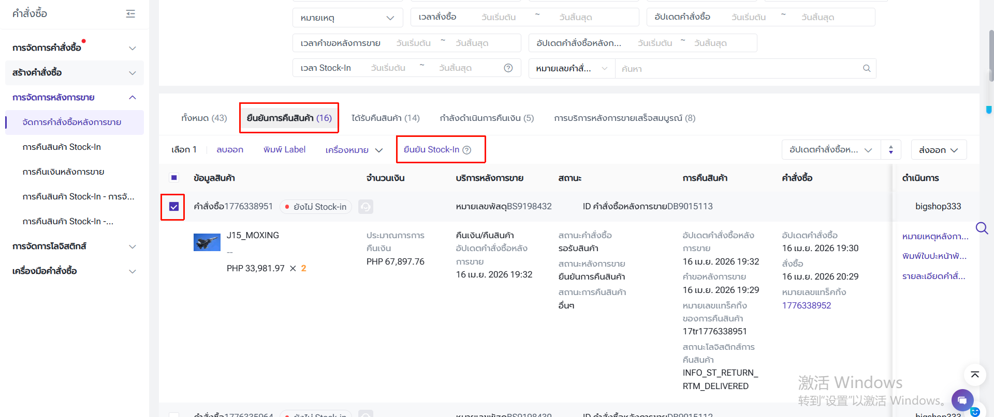
Task: Uncheck the order 1776338951 checkbox
Action: [174, 207]
